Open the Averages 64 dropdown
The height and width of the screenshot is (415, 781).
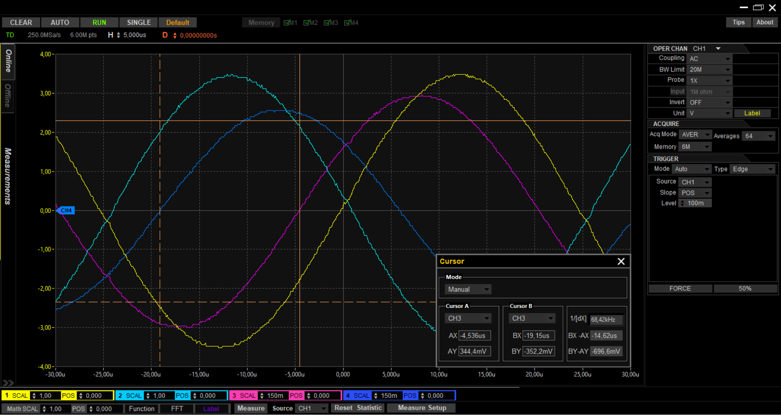click(x=758, y=136)
